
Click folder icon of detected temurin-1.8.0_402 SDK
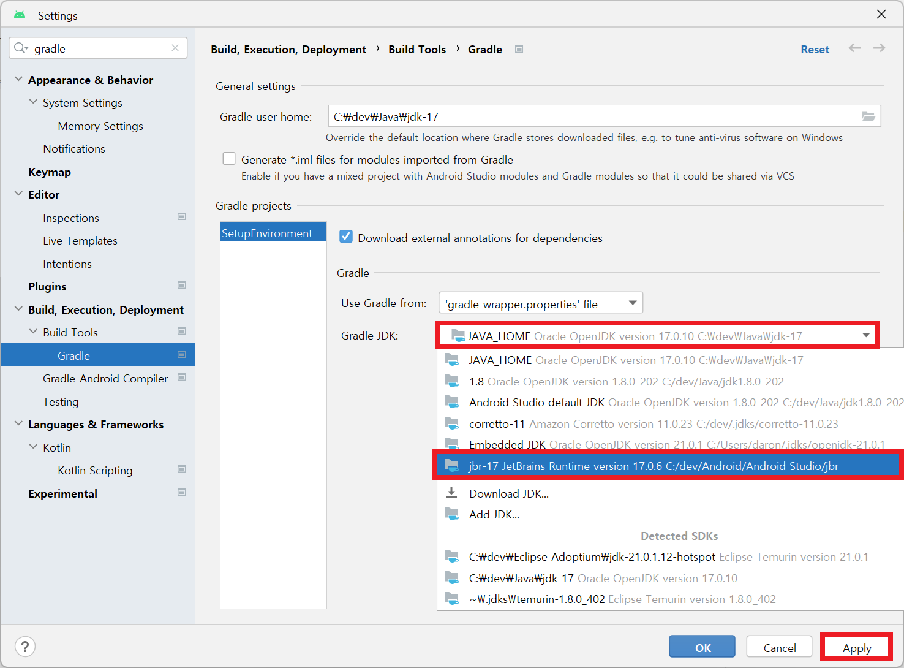coord(451,598)
